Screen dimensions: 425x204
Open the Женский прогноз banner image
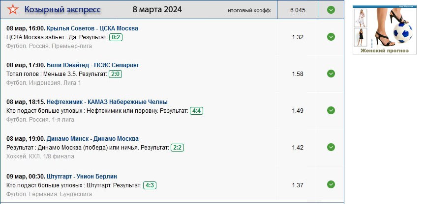[x=385, y=30]
